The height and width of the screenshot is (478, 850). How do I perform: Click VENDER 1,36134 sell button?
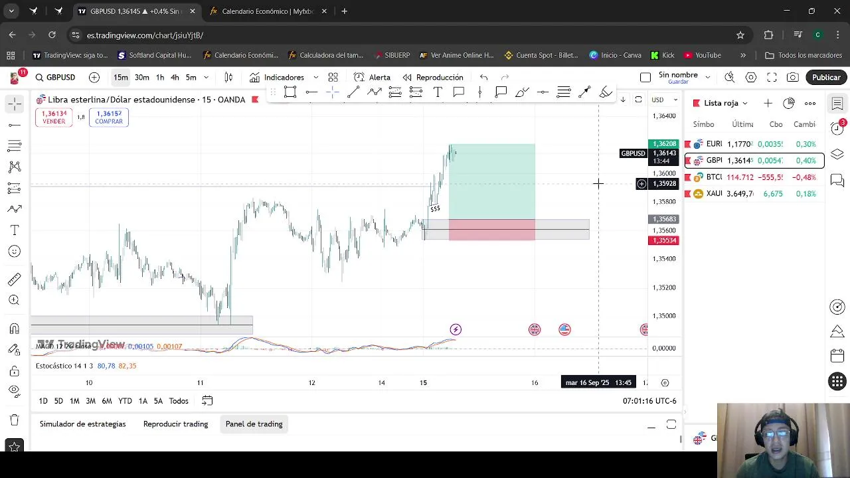54,118
